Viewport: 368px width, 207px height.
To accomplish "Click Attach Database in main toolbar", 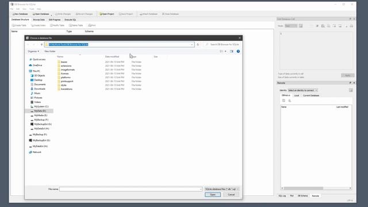I will 148,14.
